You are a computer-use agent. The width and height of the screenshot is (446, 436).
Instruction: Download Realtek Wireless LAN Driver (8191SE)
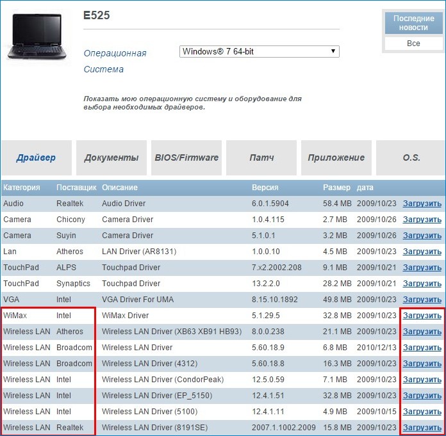coord(422,428)
